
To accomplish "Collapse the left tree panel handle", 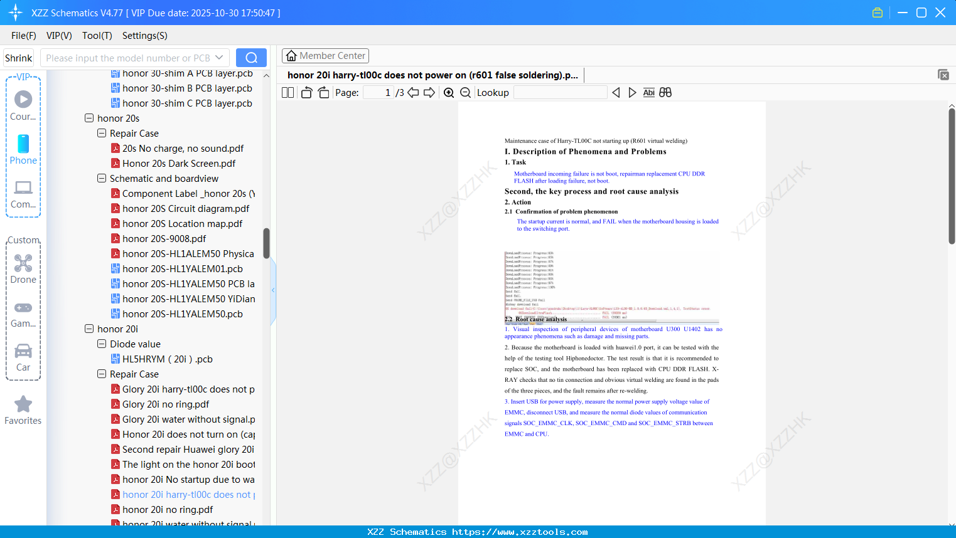I will coord(273,290).
